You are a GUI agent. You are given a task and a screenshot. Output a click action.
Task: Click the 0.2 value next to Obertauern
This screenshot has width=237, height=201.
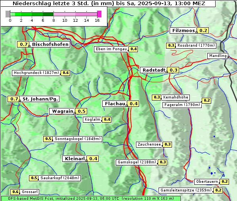tap(224, 182)
